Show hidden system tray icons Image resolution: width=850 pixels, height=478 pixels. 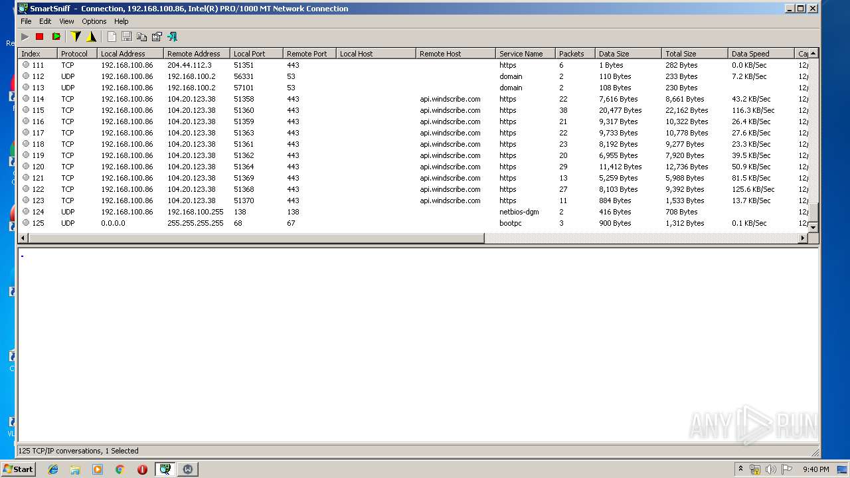click(740, 469)
